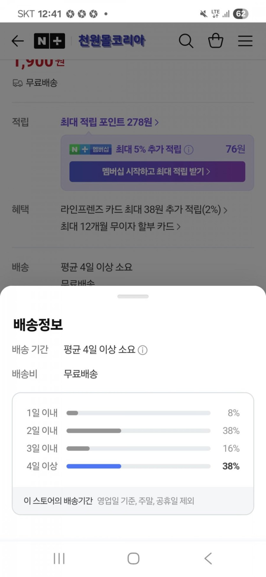Viewport: 266px width, 577px height.
Task: Open the shopping cart icon
Action: click(216, 41)
